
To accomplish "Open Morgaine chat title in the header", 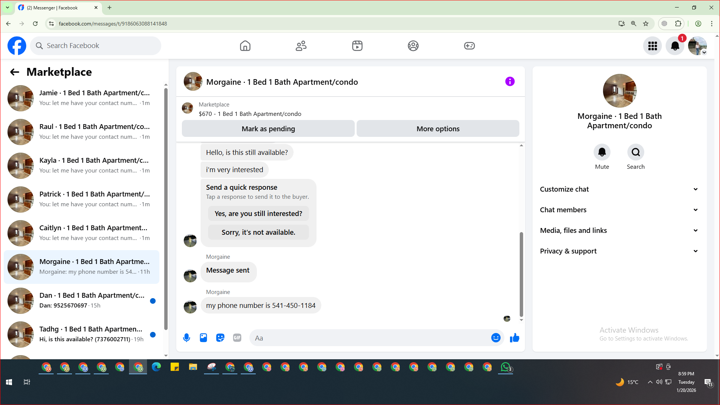I will click(282, 82).
